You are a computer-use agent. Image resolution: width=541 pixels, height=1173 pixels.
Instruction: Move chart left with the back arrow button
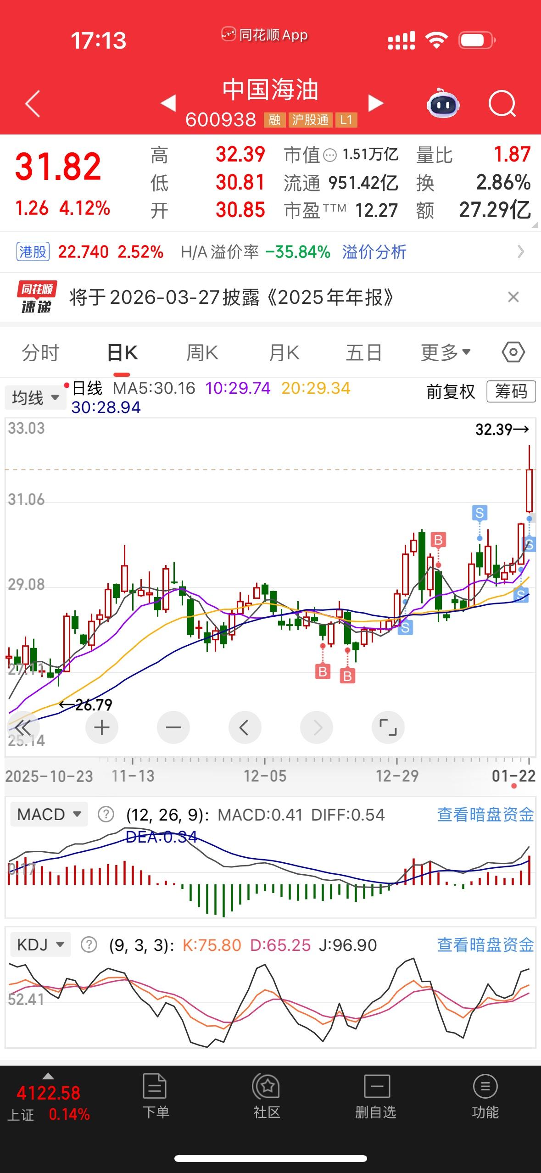pyautogui.click(x=245, y=727)
